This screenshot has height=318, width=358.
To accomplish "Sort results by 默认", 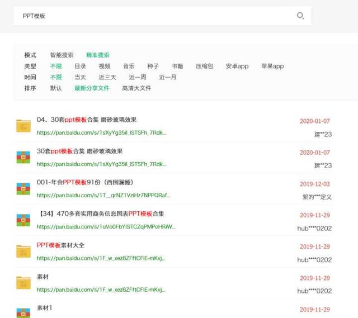I will pyautogui.click(x=56, y=88).
